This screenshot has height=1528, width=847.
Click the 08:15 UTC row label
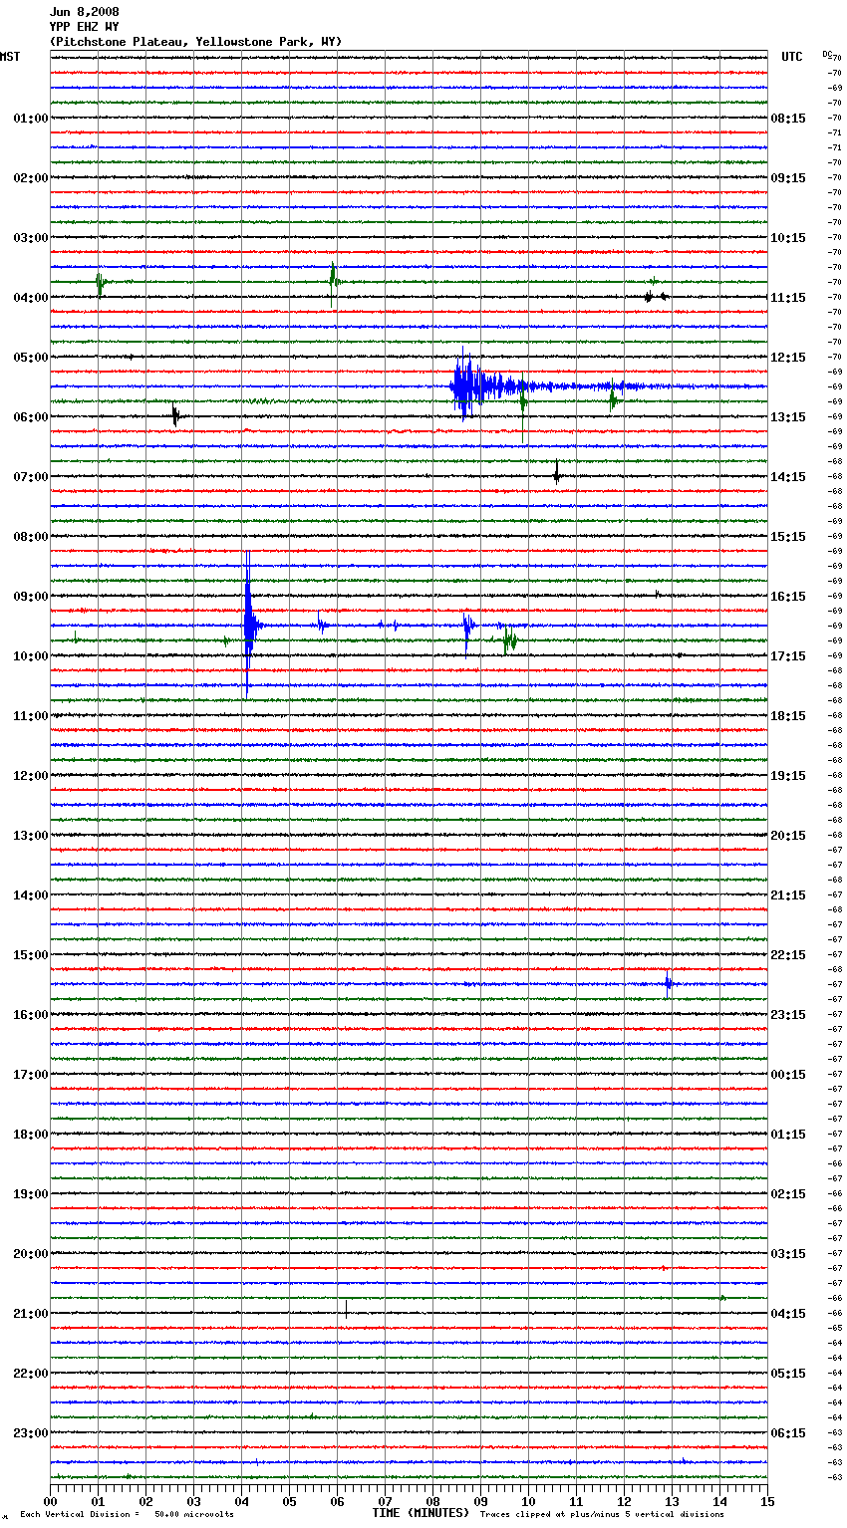point(788,119)
